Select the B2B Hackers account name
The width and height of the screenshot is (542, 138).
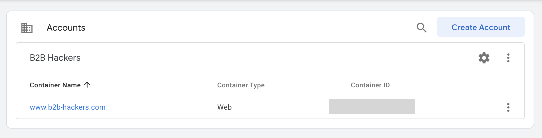55,58
